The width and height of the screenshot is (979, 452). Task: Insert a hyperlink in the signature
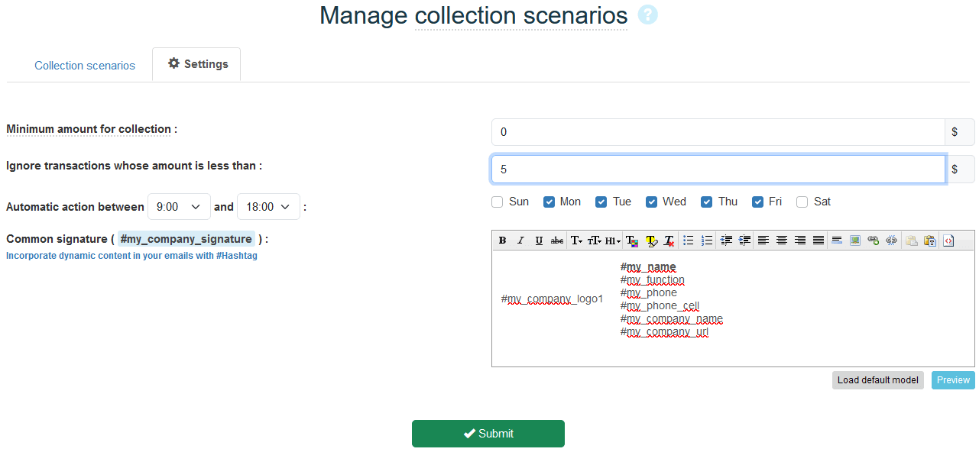(873, 241)
